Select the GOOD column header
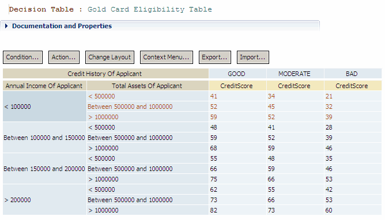 coord(237,74)
